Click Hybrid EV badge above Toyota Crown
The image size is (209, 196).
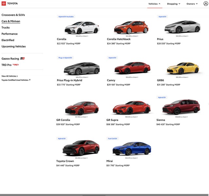coord(62,139)
